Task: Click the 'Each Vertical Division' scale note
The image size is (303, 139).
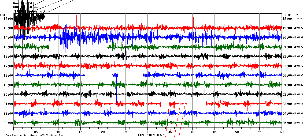Action: 34,135
